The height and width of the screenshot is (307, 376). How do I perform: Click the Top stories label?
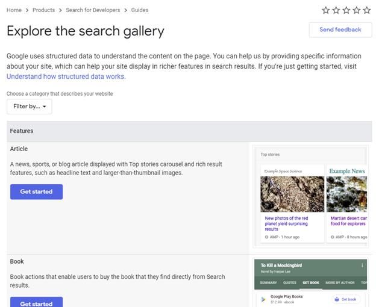[x=270, y=155]
